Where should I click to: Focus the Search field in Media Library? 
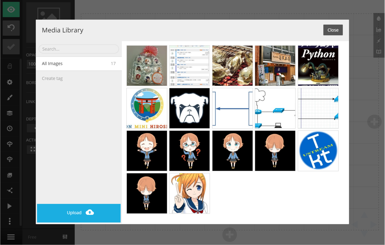pyautogui.click(x=79, y=49)
